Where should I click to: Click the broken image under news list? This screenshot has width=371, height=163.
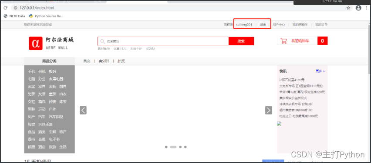[x=279, y=124]
